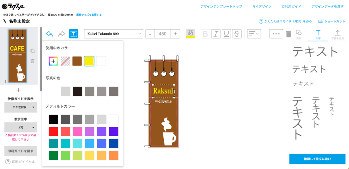Screen dimensions: 349x169
Task: Toggle bold formatting
Action: [x=205, y=34]
